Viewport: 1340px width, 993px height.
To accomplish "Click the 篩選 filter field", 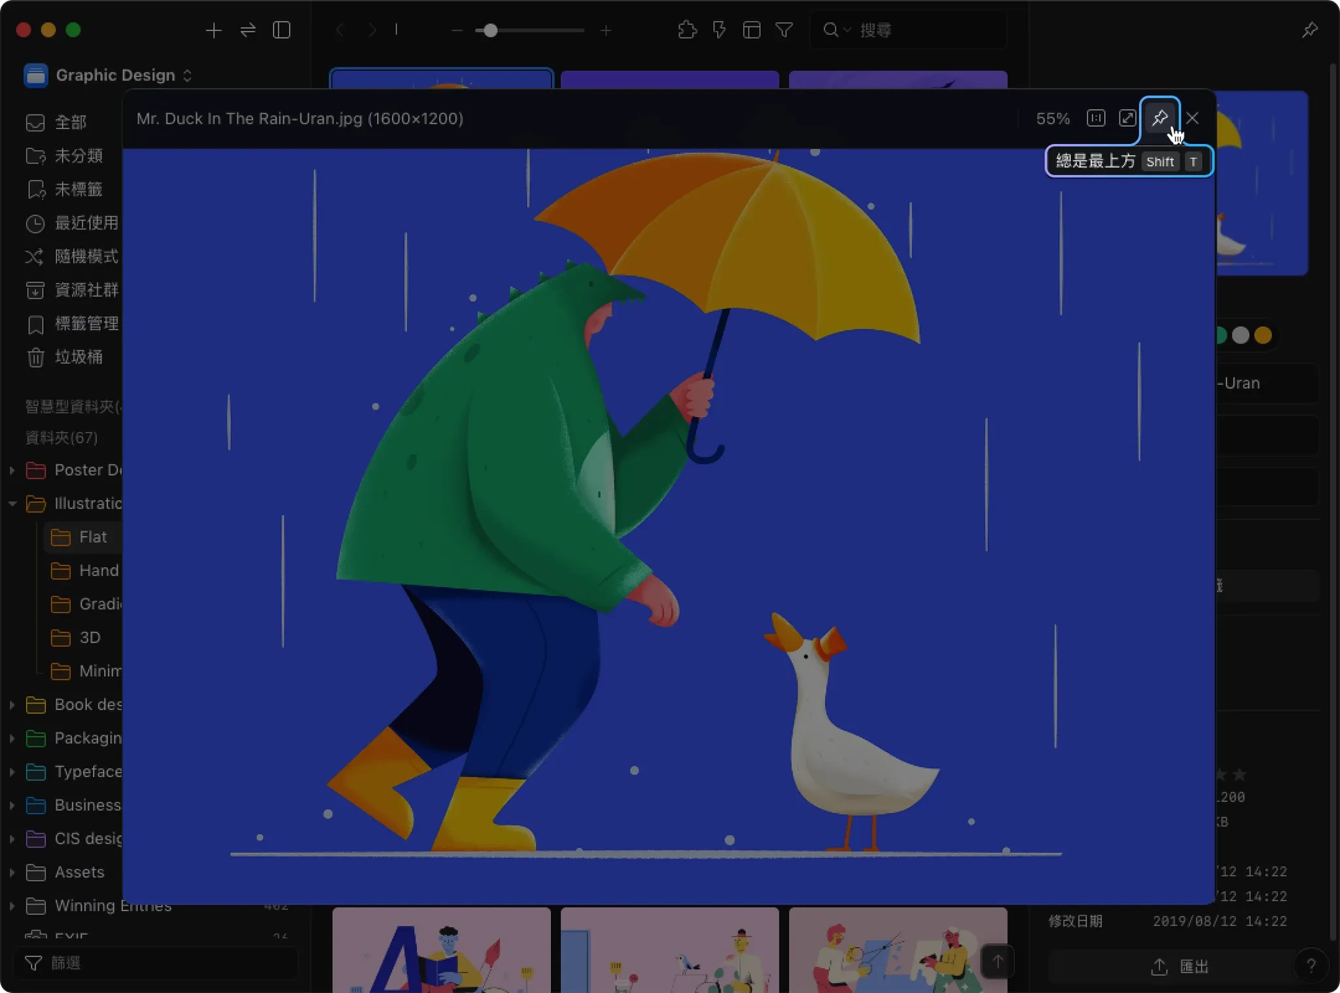I will [x=156, y=963].
